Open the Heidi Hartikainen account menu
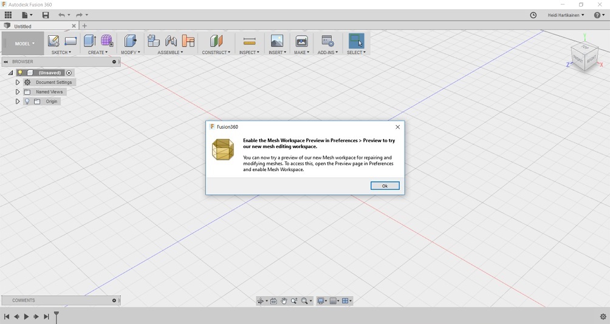This screenshot has height=324, width=610. point(566,15)
